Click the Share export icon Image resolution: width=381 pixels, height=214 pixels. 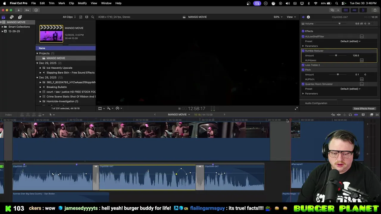pyautogui.click(x=375, y=10)
